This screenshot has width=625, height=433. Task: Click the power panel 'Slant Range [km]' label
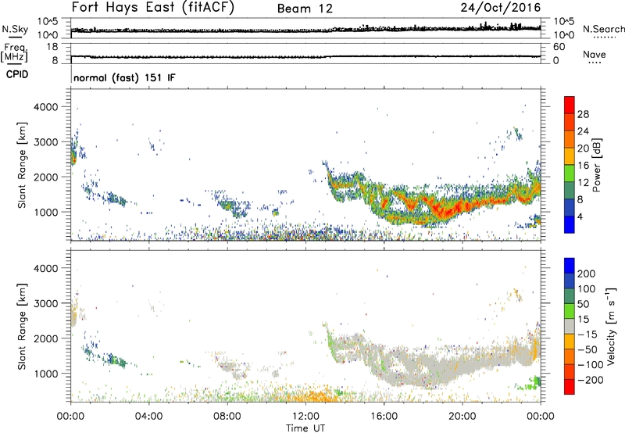point(22,165)
